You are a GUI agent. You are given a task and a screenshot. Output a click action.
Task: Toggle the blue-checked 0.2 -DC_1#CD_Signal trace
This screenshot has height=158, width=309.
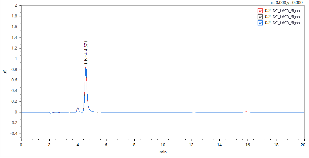260,23
